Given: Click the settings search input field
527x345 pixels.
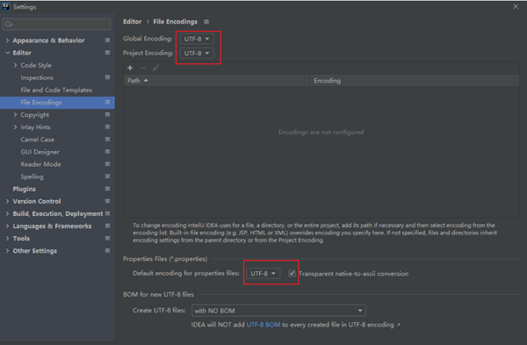Looking at the screenshot, I should [x=56, y=25].
